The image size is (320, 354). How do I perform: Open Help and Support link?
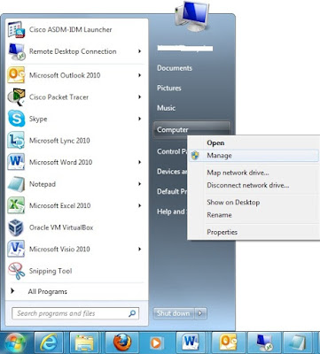coord(171,212)
